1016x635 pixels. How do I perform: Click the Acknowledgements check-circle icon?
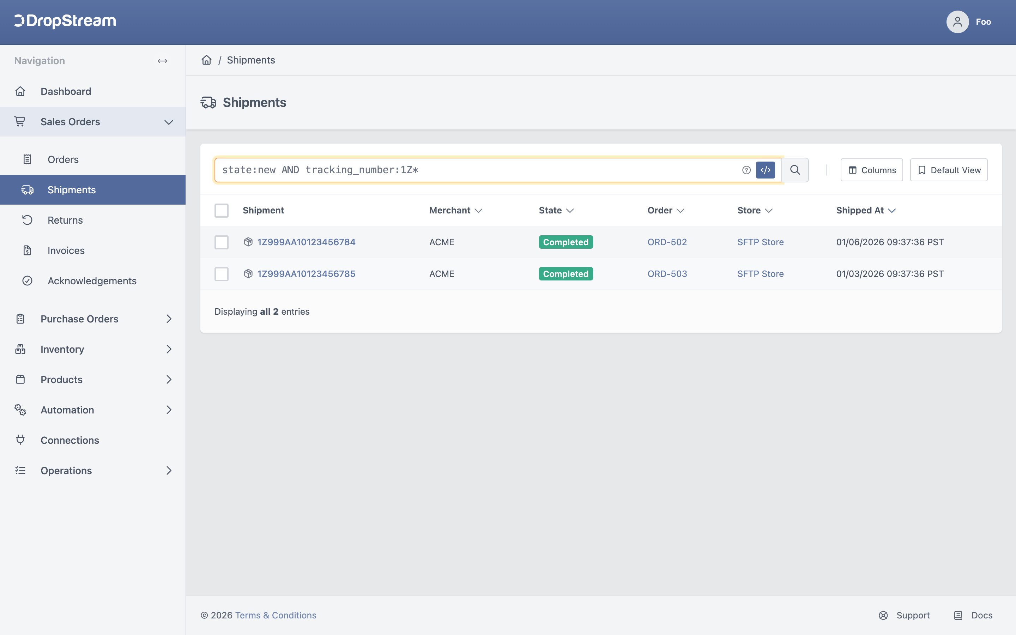coord(27,280)
